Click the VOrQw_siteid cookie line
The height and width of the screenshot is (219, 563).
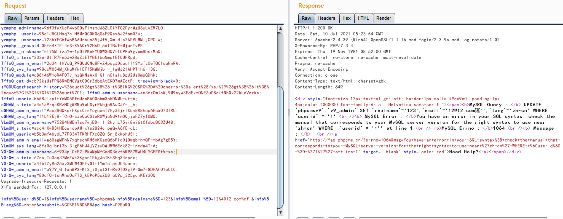point(69,158)
